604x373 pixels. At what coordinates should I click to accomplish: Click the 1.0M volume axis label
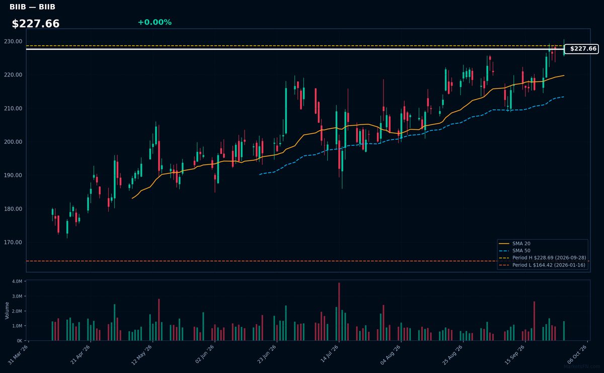[16, 326]
